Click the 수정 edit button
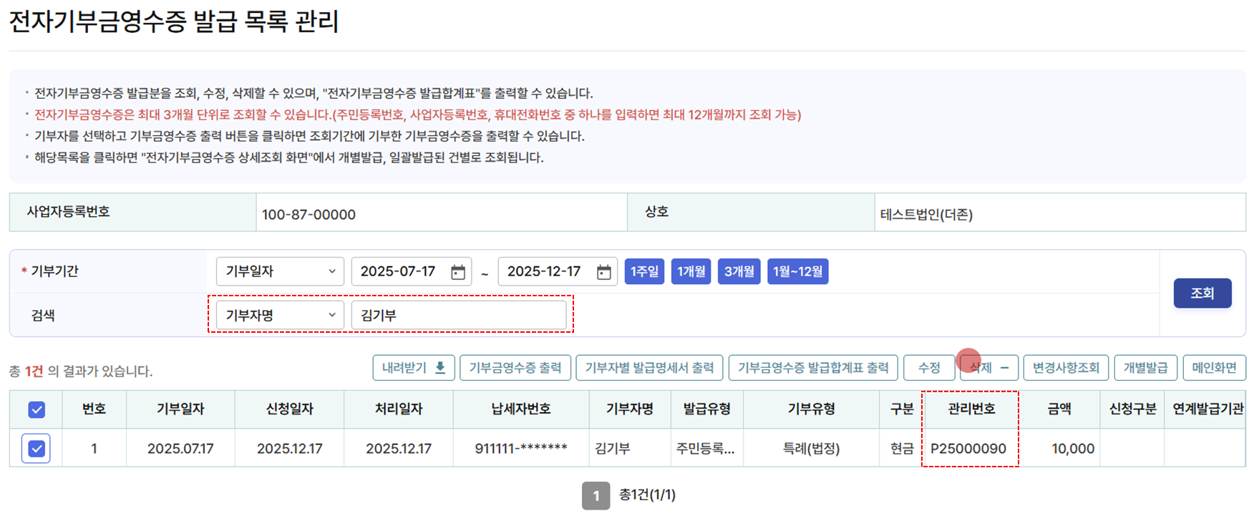Image resolution: width=1254 pixels, height=526 pixels. click(x=929, y=368)
